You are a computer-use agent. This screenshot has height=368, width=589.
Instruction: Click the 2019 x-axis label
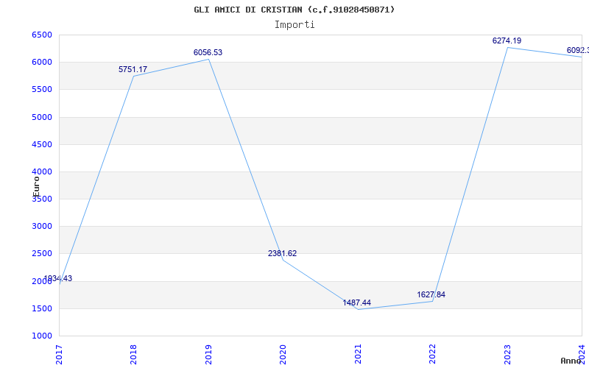(x=208, y=355)
